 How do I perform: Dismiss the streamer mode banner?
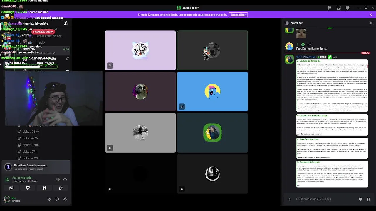pyautogui.click(x=371, y=15)
